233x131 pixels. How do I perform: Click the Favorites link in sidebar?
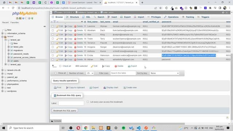point(15,23)
